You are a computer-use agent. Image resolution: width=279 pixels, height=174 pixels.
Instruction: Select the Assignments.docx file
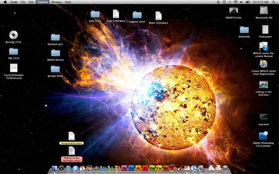[x=71, y=136]
